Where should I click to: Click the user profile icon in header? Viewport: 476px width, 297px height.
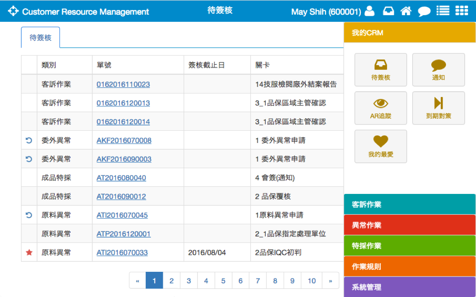369,11
